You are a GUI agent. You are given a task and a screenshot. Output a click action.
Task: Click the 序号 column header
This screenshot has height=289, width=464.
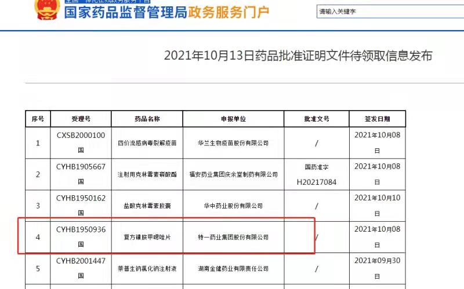pyautogui.click(x=38, y=119)
